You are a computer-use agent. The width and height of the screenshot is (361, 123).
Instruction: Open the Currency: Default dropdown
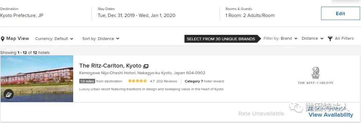[x=54, y=39]
